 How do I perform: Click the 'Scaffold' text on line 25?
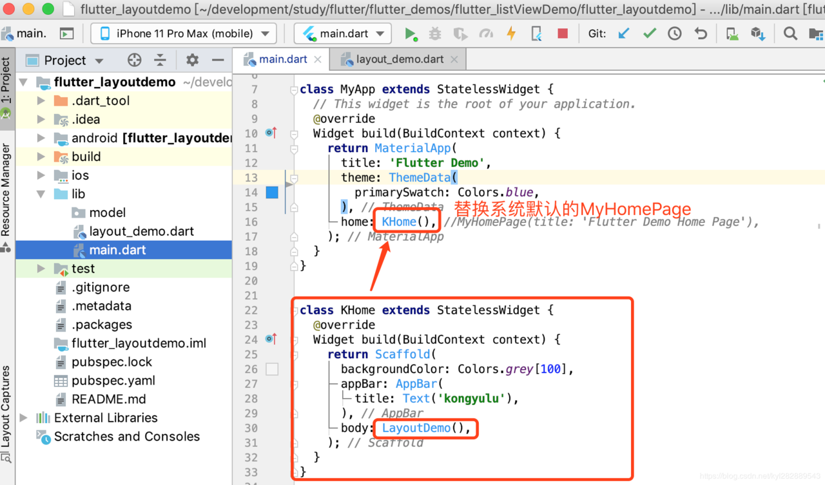(x=403, y=354)
